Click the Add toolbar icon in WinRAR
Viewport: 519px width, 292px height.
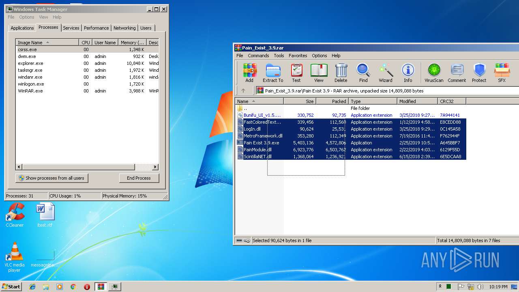pyautogui.click(x=249, y=73)
